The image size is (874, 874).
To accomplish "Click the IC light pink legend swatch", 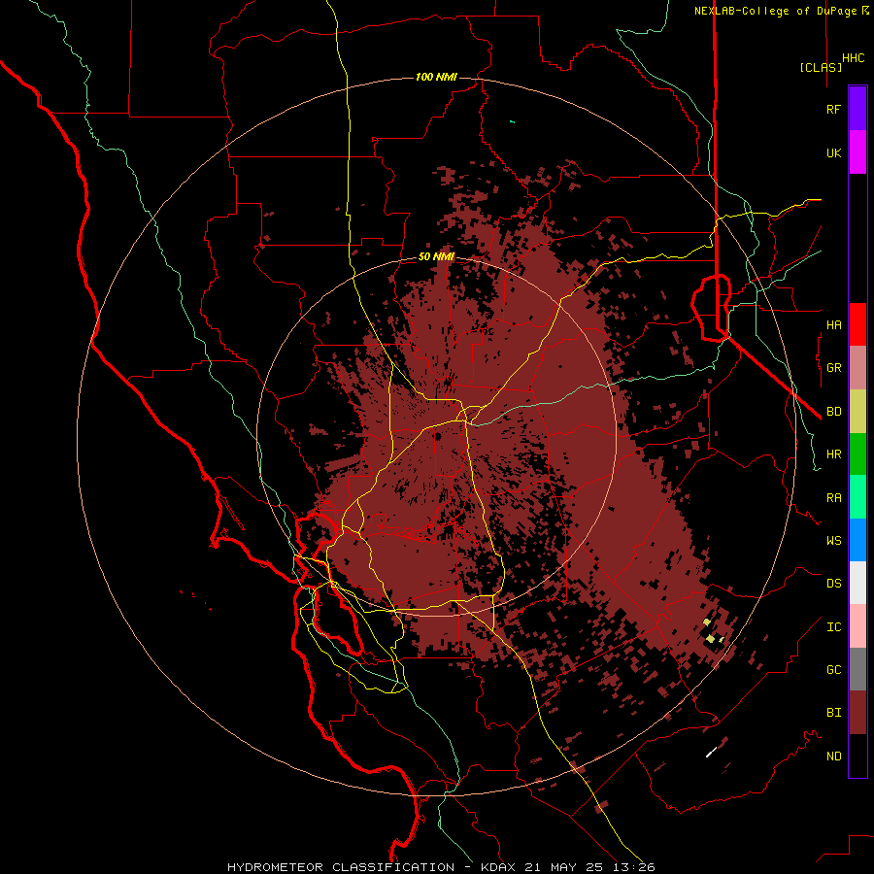I will tap(857, 626).
